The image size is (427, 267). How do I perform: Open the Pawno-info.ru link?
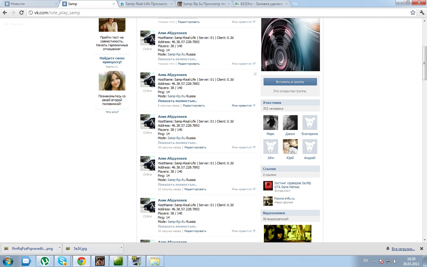point(284,198)
